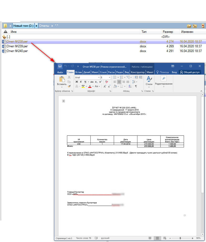Switch to the Вид (View) ribbon tab
The image size is (206, 242).
click(127, 72)
